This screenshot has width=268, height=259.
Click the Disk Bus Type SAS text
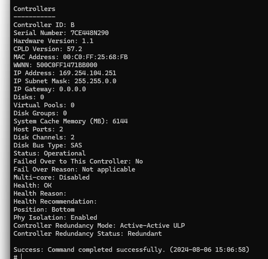point(48,145)
